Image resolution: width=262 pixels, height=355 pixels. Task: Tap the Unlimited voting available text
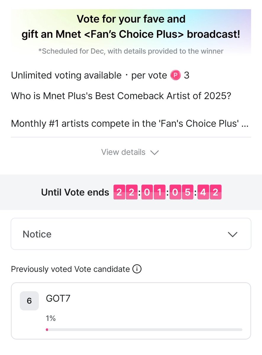66,75
